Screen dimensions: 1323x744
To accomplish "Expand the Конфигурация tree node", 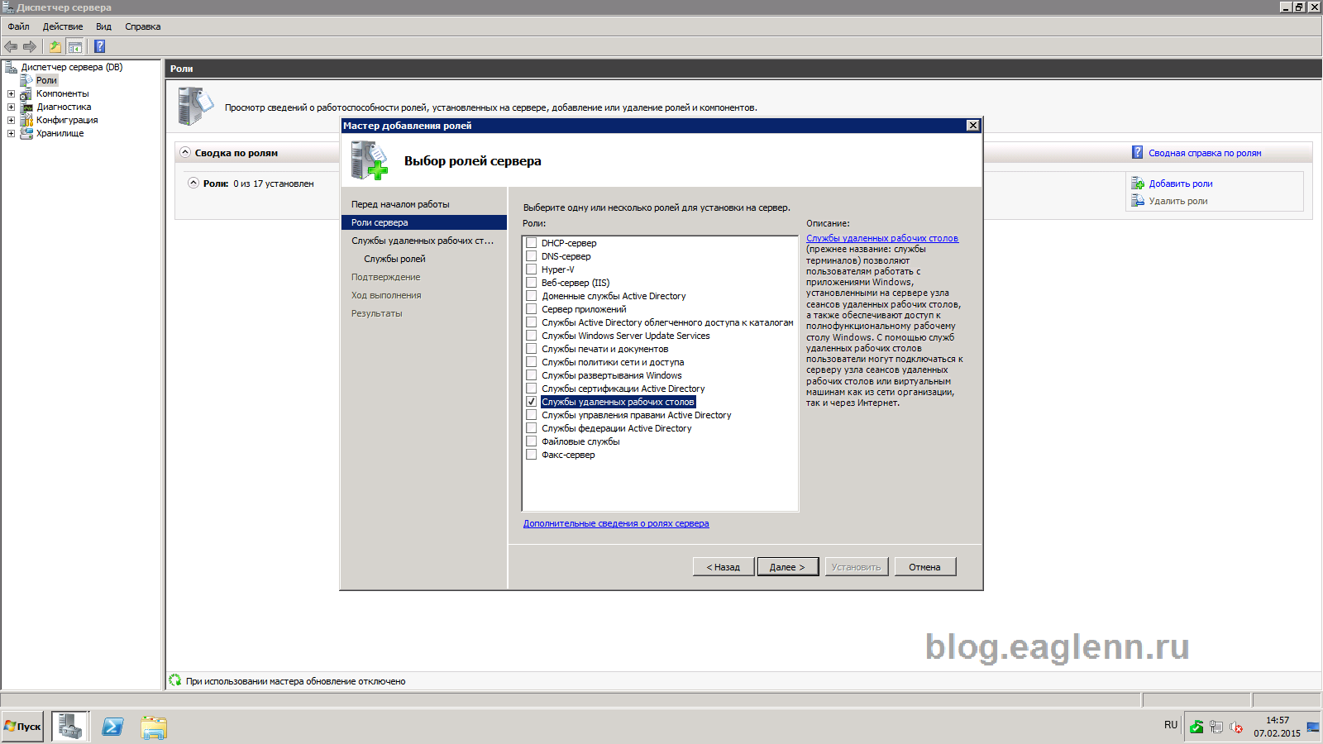I will pyautogui.click(x=11, y=120).
